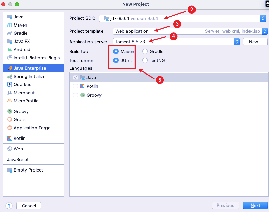Click the Previous button

(x=226, y=205)
